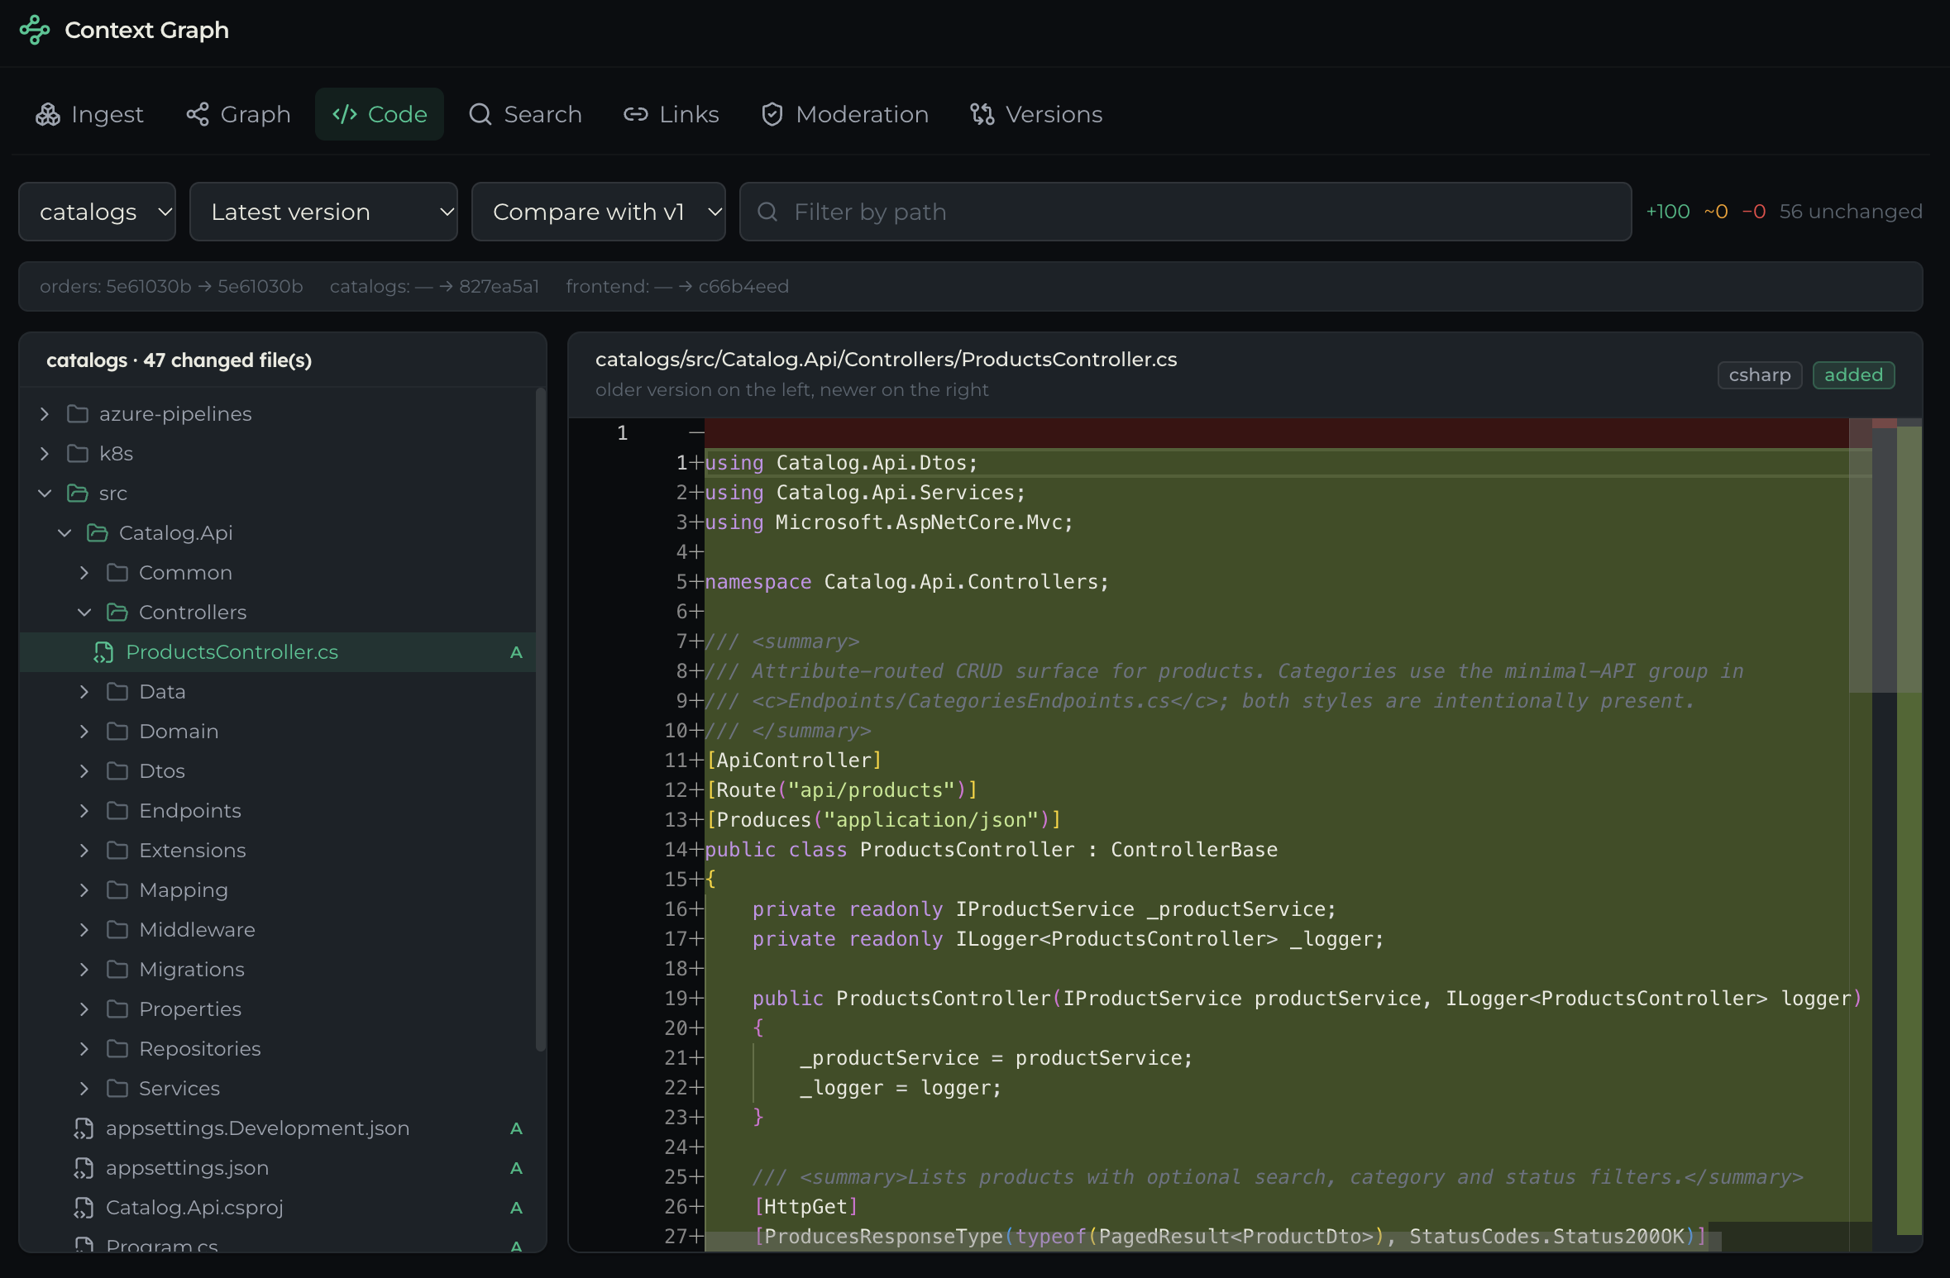Viewport: 1950px width, 1278px height.
Task: Click the catalogs 827ea5a1 commit hash
Action: click(499, 286)
